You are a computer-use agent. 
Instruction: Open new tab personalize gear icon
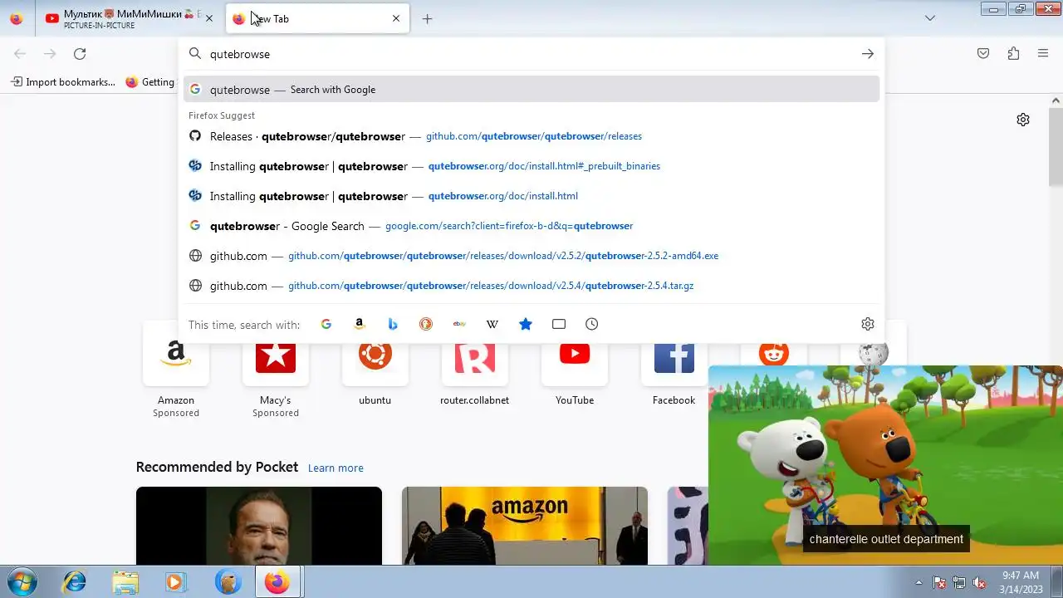pos(1023,120)
